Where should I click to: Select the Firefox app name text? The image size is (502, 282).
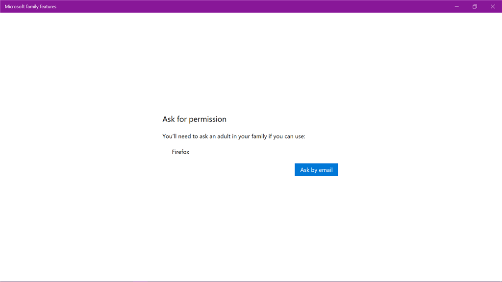[180, 152]
